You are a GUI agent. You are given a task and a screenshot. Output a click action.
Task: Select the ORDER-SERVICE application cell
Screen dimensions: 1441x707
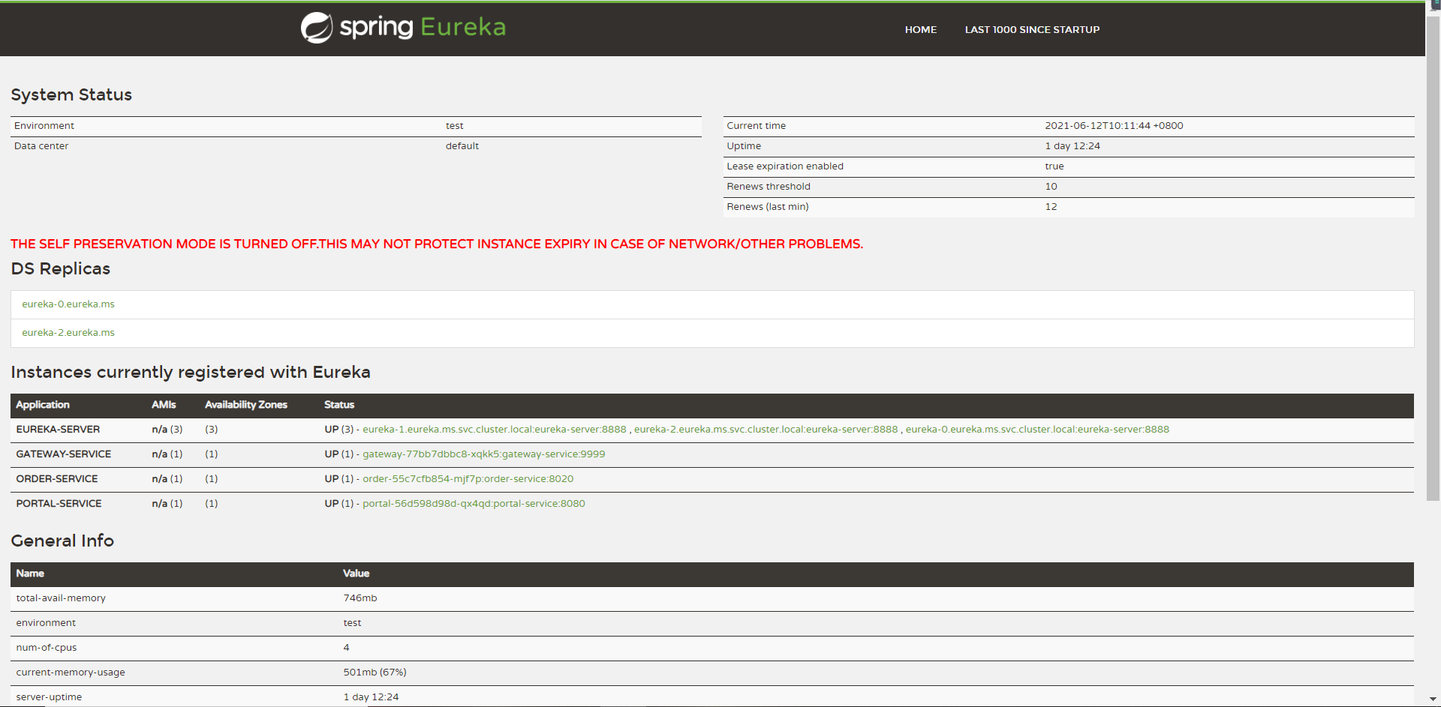[57, 479]
